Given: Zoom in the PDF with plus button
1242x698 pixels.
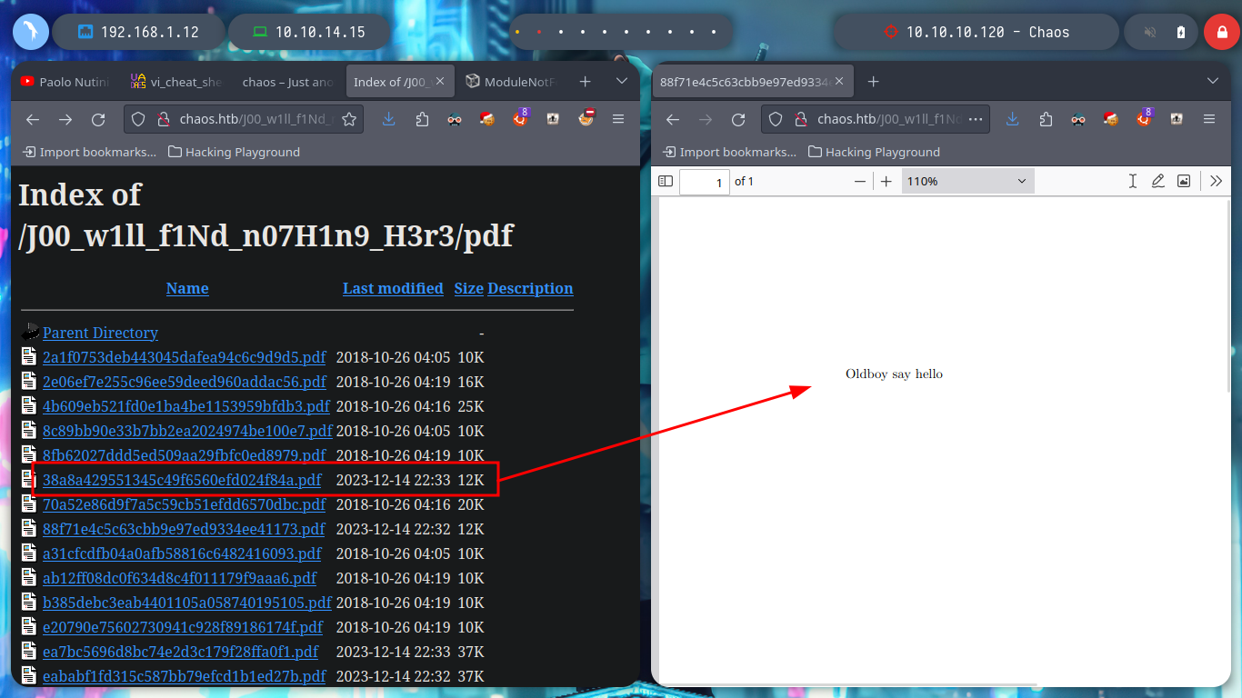Looking at the screenshot, I should pyautogui.click(x=886, y=181).
